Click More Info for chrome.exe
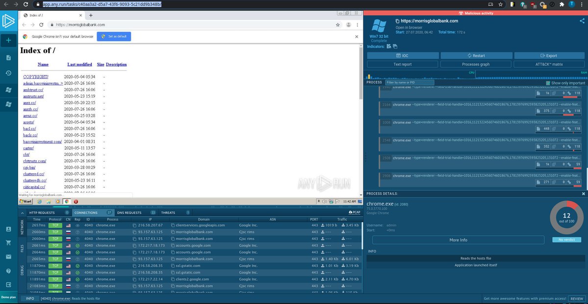The height and width of the screenshot is (304, 588). pyautogui.click(x=458, y=240)
